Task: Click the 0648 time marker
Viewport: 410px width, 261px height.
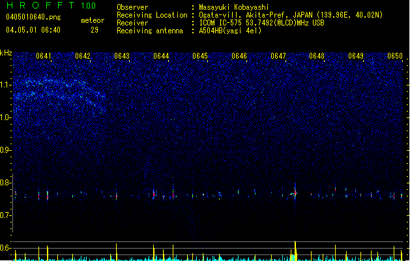Action: coord(317,56)
